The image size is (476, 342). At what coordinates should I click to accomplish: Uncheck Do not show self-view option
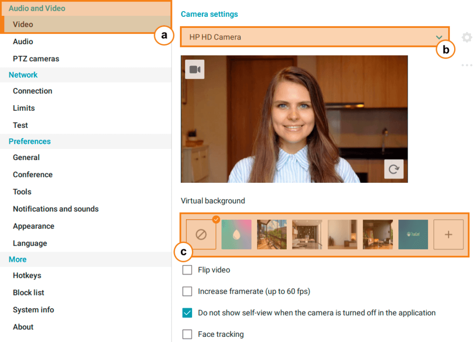coord(187,313)
